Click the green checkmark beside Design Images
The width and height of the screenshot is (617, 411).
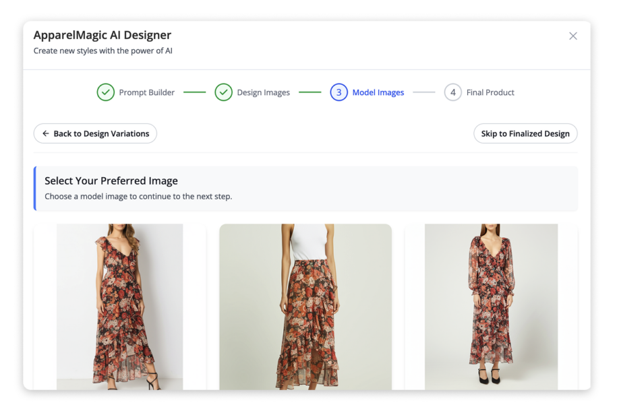pyautogui.click(x=223, y=92)
